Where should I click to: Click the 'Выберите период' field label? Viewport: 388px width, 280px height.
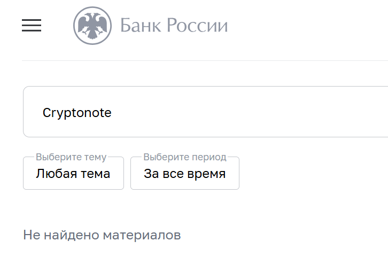click(185, 157)
